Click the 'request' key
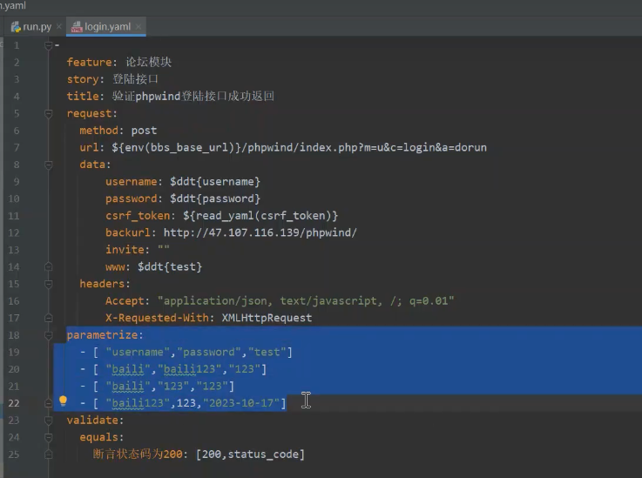This screenshot has height=478, width=642. tap(89, 113)
